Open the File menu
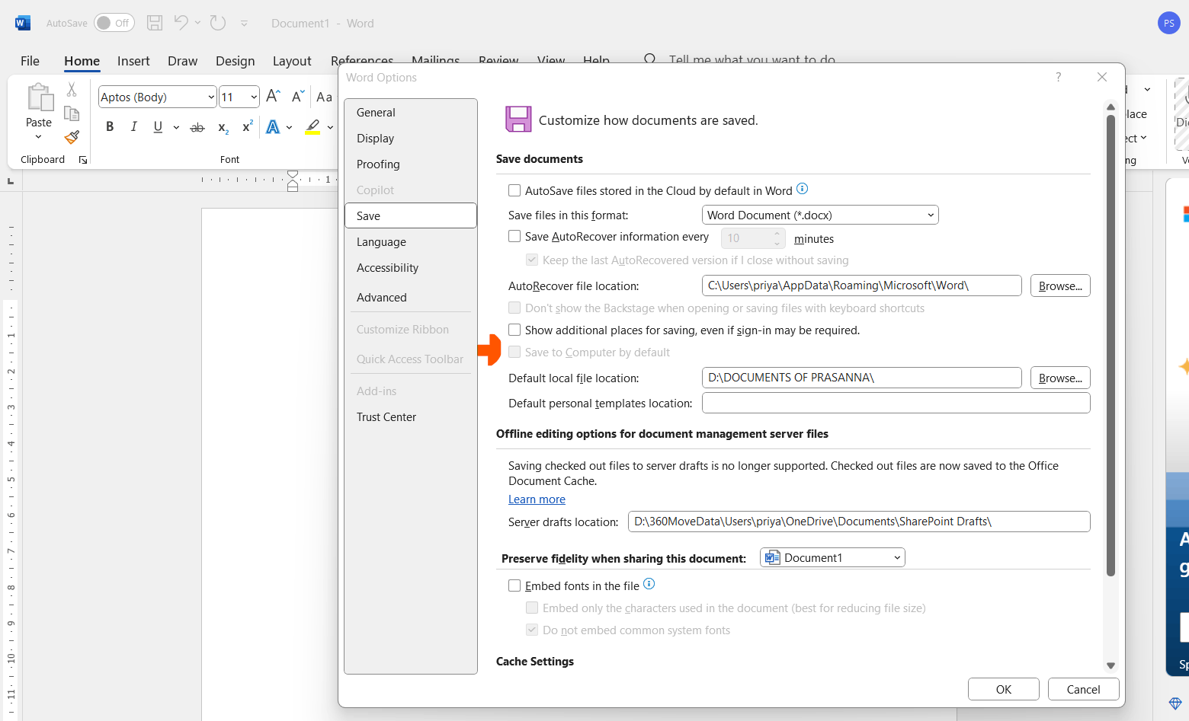1189x721 pixels. click(30, 61)
